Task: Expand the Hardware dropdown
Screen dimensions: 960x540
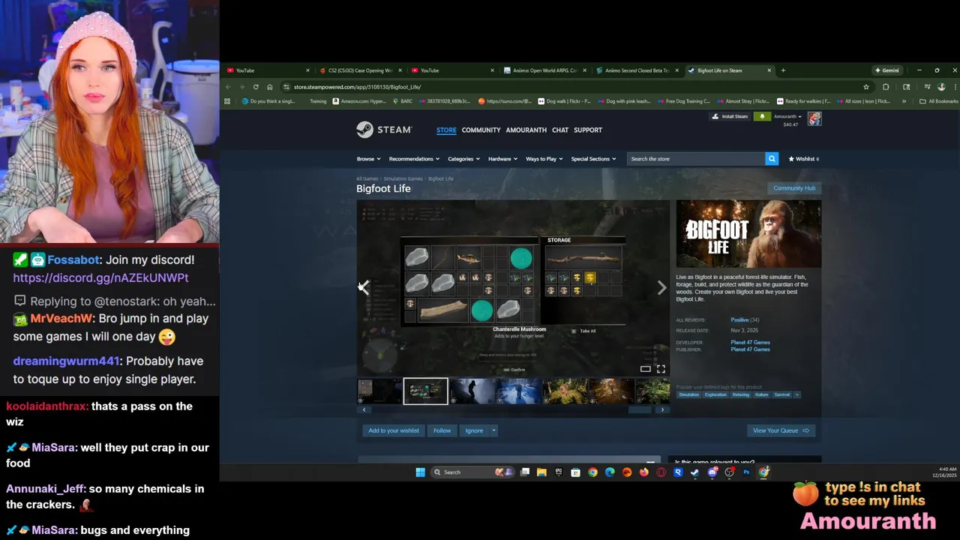Action: click(502, 159)
